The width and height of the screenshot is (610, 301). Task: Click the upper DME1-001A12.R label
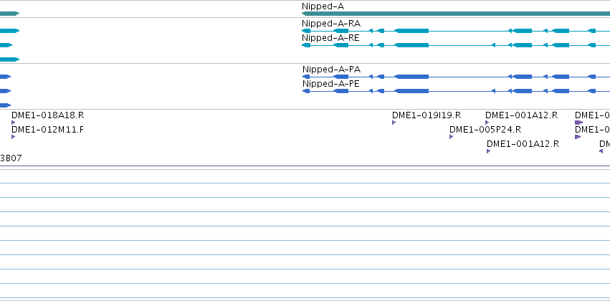pos(521,115)
